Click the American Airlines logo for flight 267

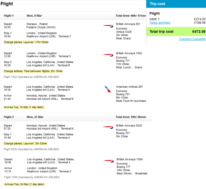[108, 89]
